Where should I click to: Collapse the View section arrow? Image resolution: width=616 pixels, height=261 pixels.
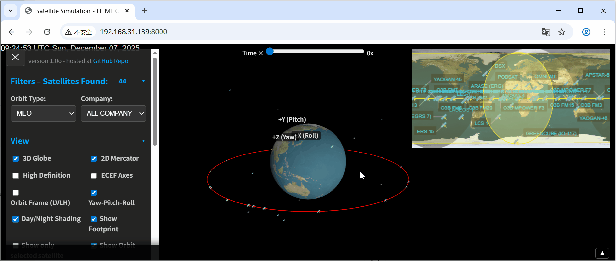pos(143,141)
